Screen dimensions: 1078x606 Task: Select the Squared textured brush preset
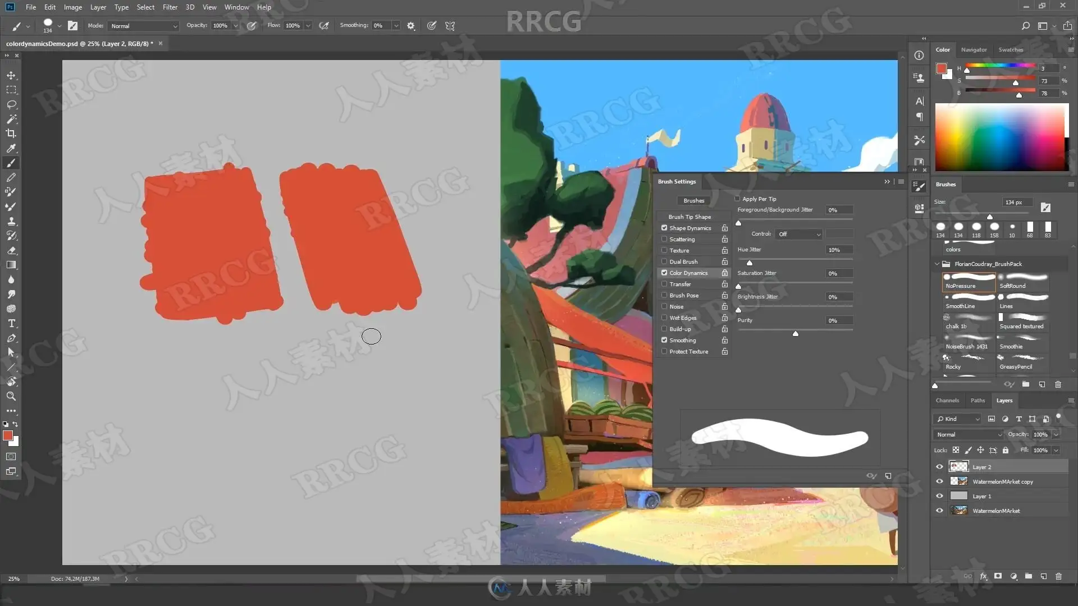(x=1023, y=322)
